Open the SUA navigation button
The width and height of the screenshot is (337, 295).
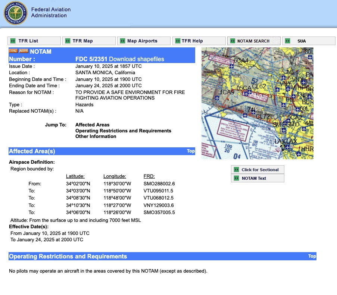(308, 41)
